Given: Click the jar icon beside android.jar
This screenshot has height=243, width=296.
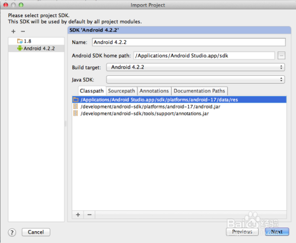Looking at the screenshot, I should [75, 107].
